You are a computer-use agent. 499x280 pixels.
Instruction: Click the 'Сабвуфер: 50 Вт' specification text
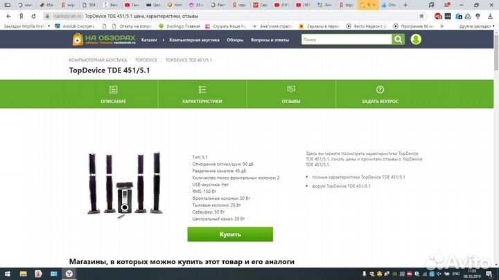pyautogui.click(x=208, y=212)
